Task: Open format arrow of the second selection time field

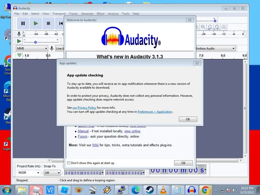Action: (x=144, y=173)
